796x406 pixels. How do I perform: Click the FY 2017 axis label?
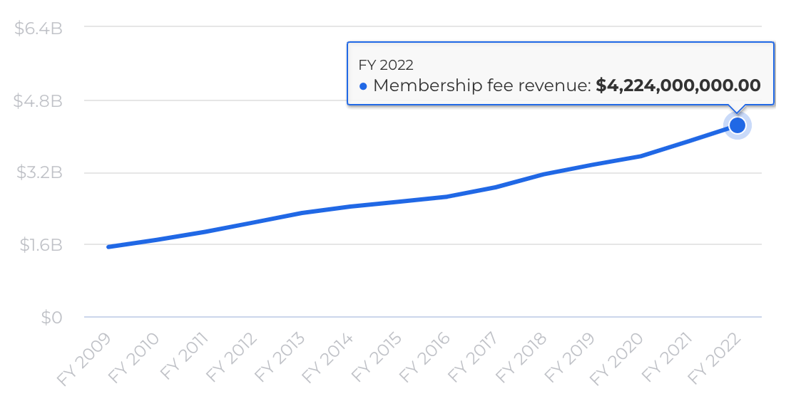[473, 358]
